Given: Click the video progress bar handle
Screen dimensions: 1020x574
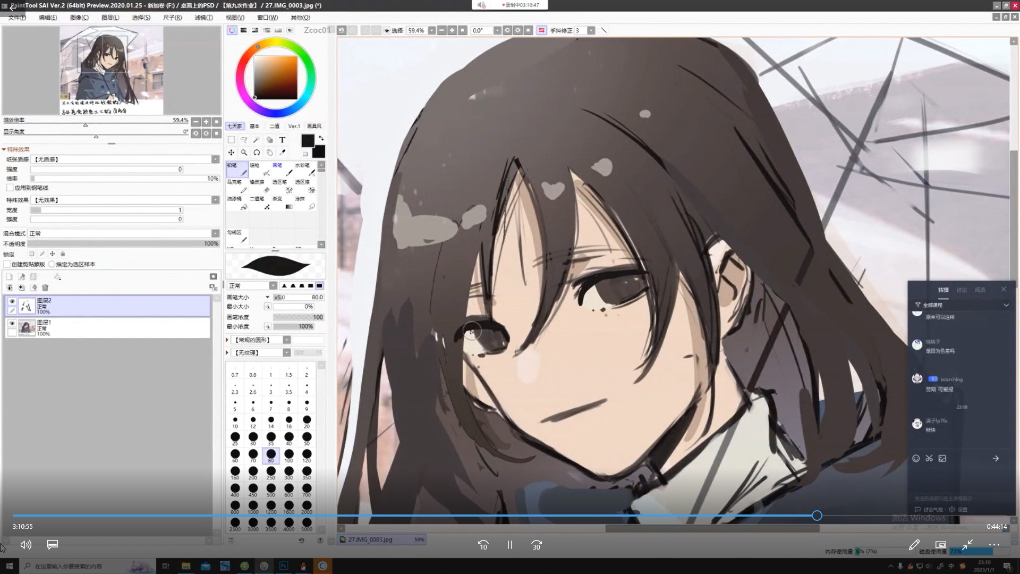Looking at the screenshot, I should [x=817, y=516].
